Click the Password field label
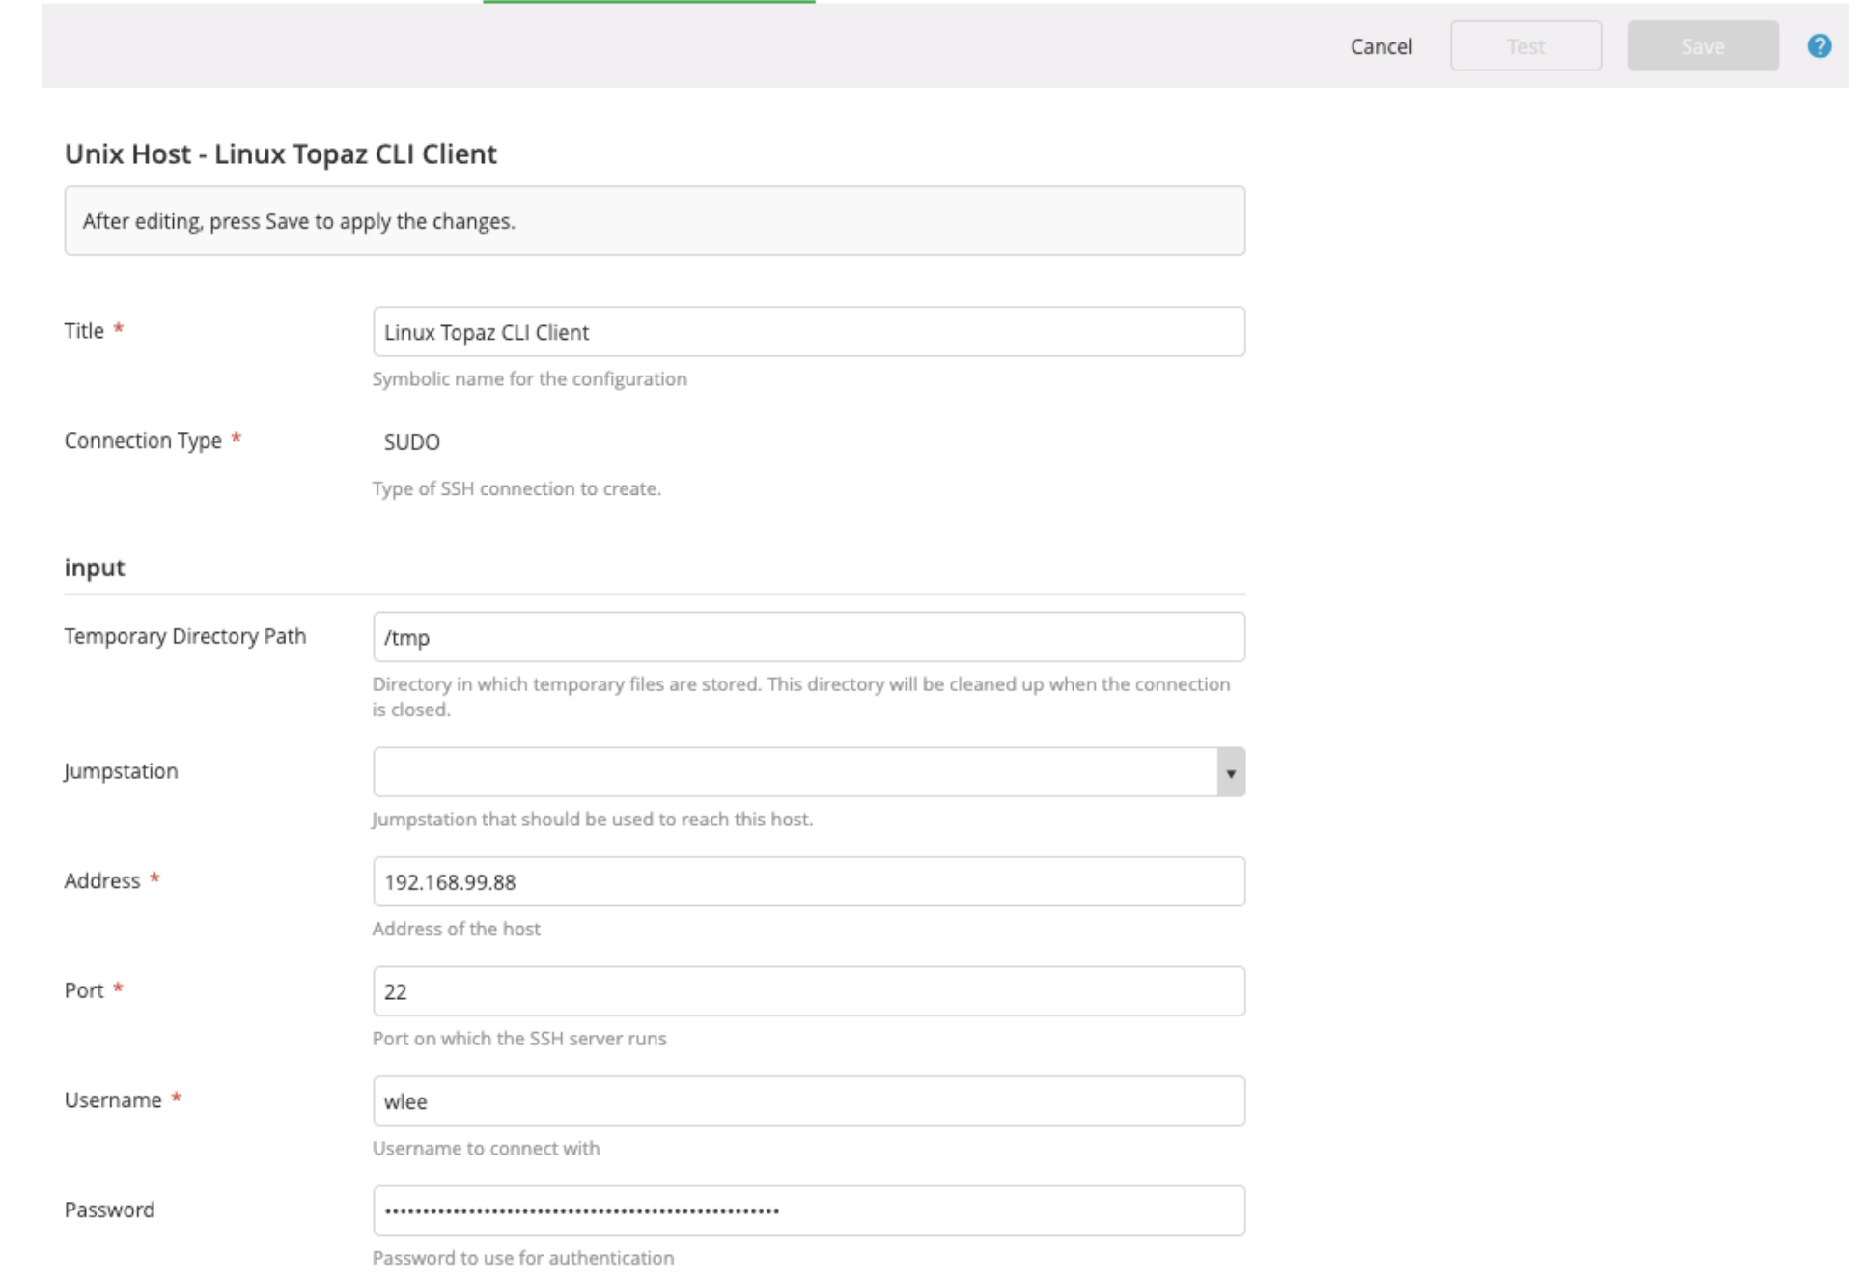1869x1280 pixels. 109,1210
